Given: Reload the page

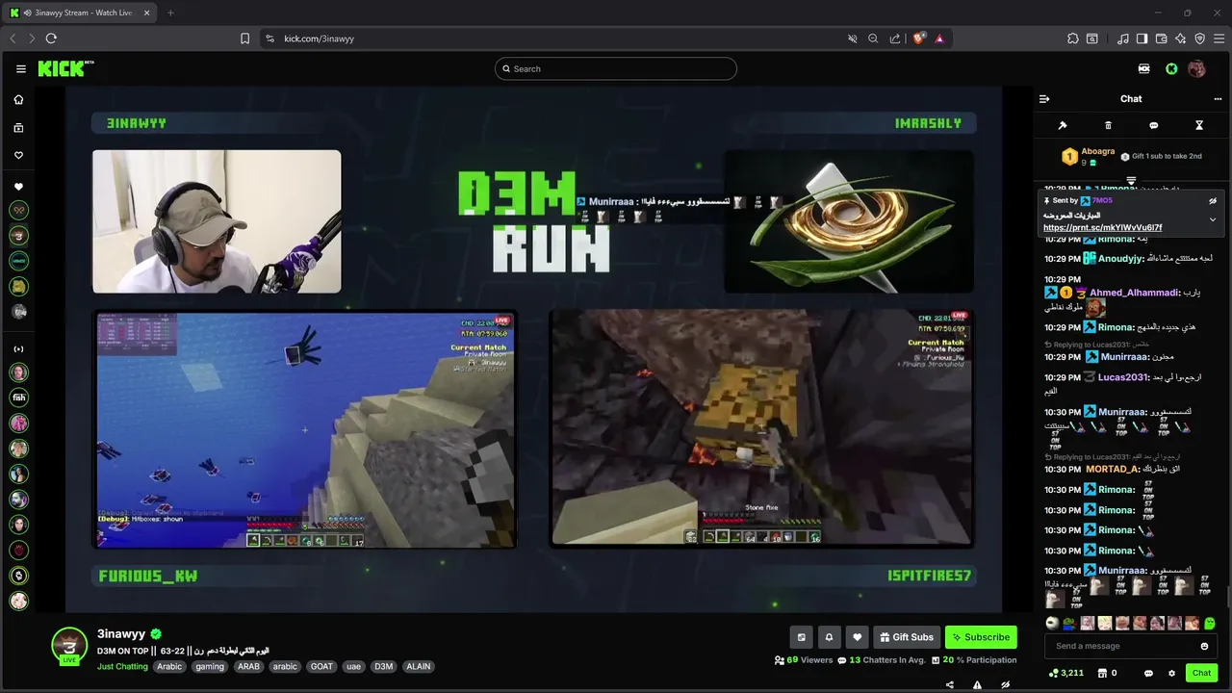Looking at the screenshot, I should tap(51, 38).
